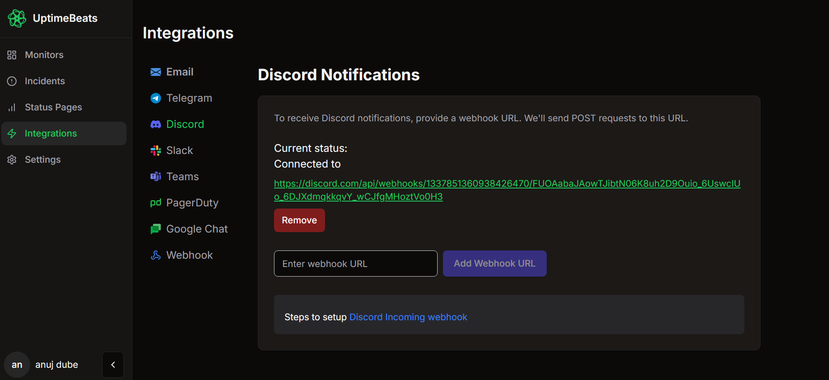Select the Telegram integration icon

click(156, 98)
